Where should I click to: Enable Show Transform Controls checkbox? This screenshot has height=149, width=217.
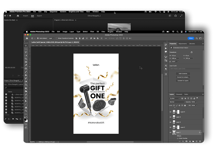pos(56,38)
